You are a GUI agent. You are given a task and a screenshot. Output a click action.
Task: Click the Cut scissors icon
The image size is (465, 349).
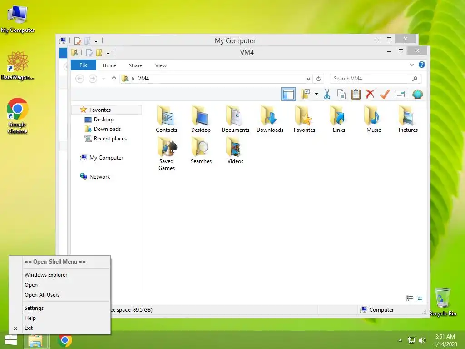pyautogui.click(x=327, y=95)
